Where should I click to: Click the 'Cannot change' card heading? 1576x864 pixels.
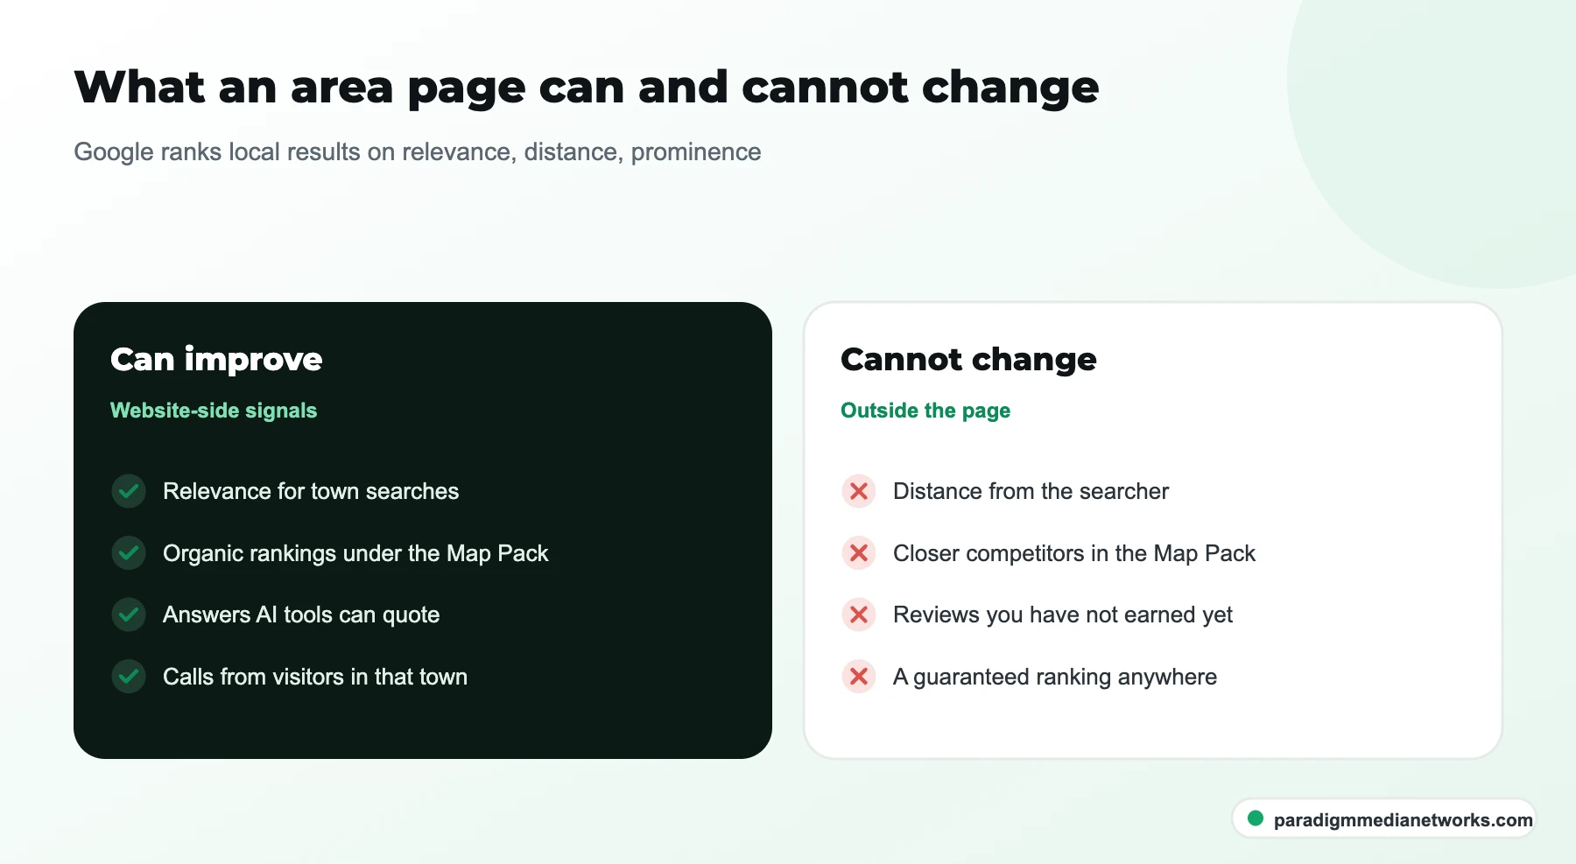(x=968, y=360)
